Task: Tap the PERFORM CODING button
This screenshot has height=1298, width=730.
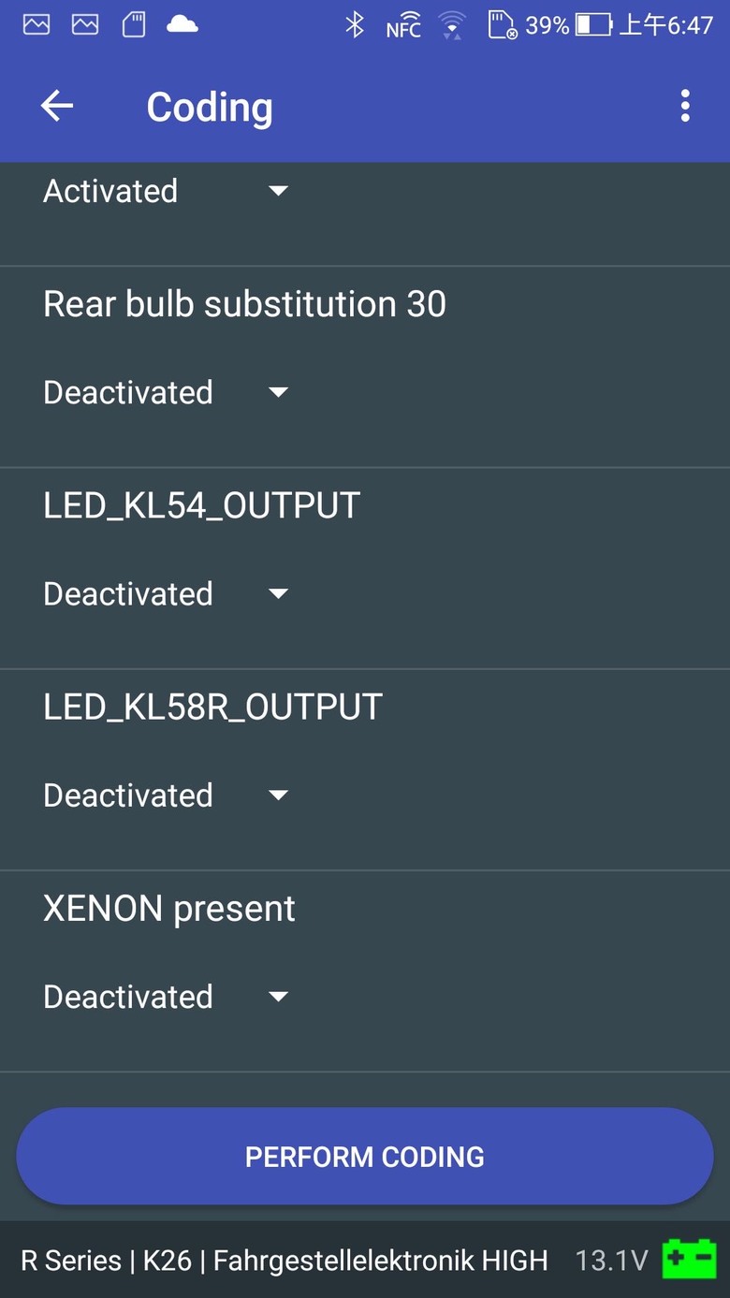Action: (x=365, y=1156)
